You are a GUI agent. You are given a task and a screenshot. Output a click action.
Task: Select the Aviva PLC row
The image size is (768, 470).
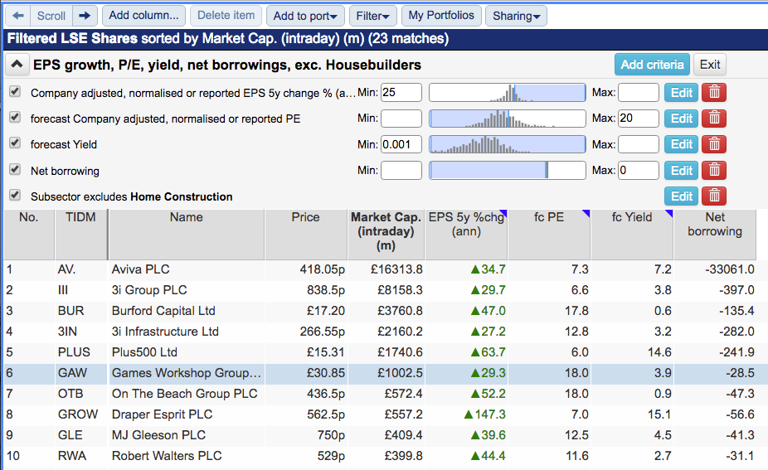386,269
